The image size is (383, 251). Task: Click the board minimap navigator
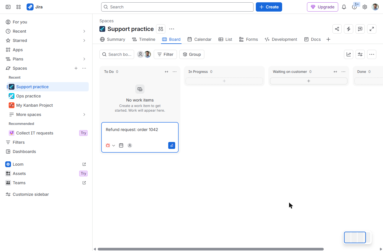[357, 237]
